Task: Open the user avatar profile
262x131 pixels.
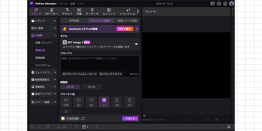Action: click(x=232, y=4)
